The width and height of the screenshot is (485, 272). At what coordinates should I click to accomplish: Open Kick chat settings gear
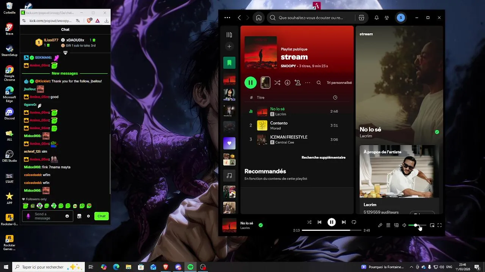point(88,216)
